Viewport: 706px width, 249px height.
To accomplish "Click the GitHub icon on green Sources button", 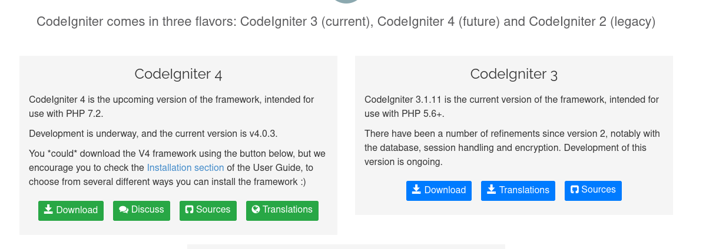I will [x=189, y=210].
